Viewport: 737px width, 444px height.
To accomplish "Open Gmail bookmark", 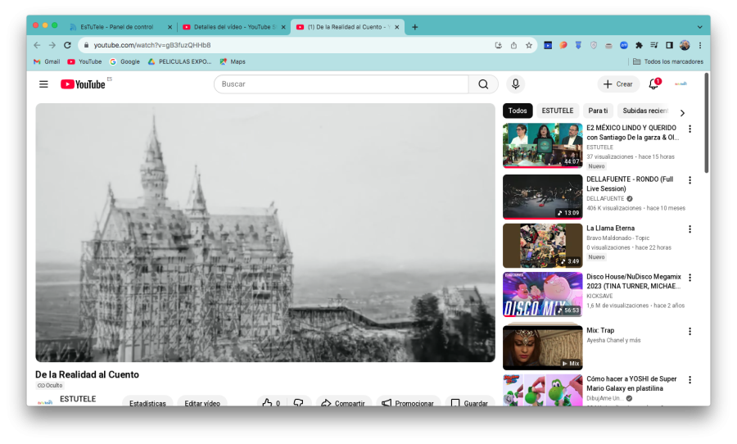I will coord(47,61).
